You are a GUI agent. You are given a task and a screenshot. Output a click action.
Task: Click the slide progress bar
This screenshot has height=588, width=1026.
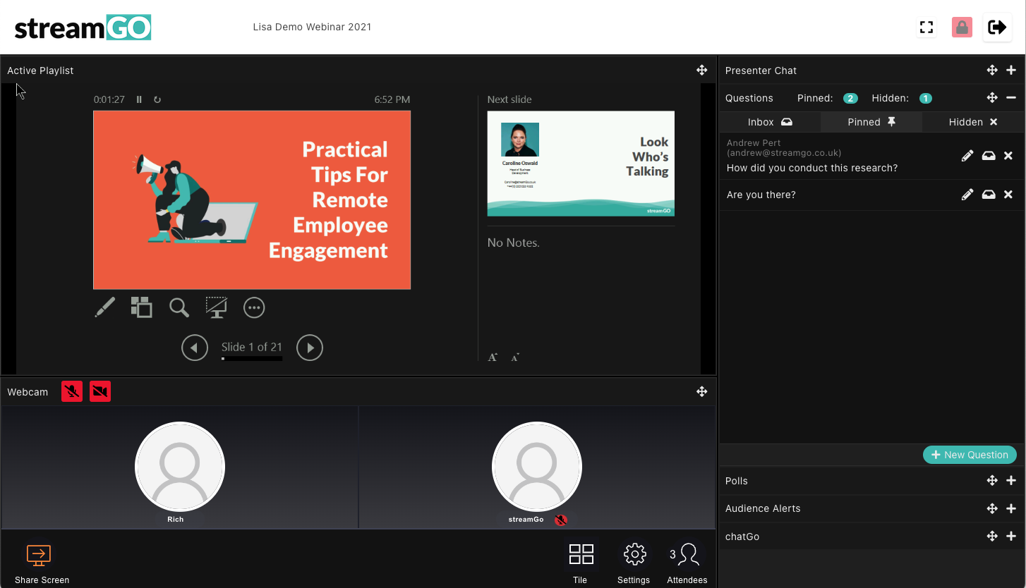coord(251,358)
